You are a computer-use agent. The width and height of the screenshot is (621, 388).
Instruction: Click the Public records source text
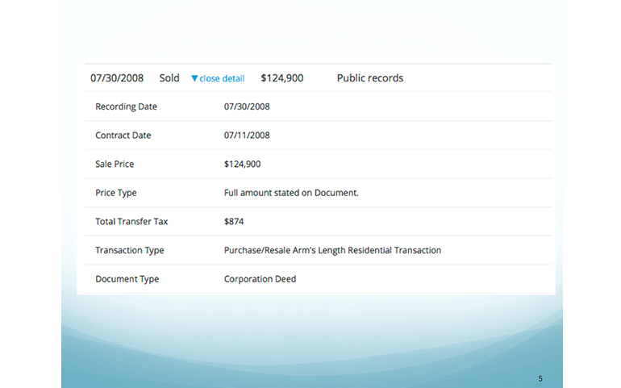coord(370,78)
